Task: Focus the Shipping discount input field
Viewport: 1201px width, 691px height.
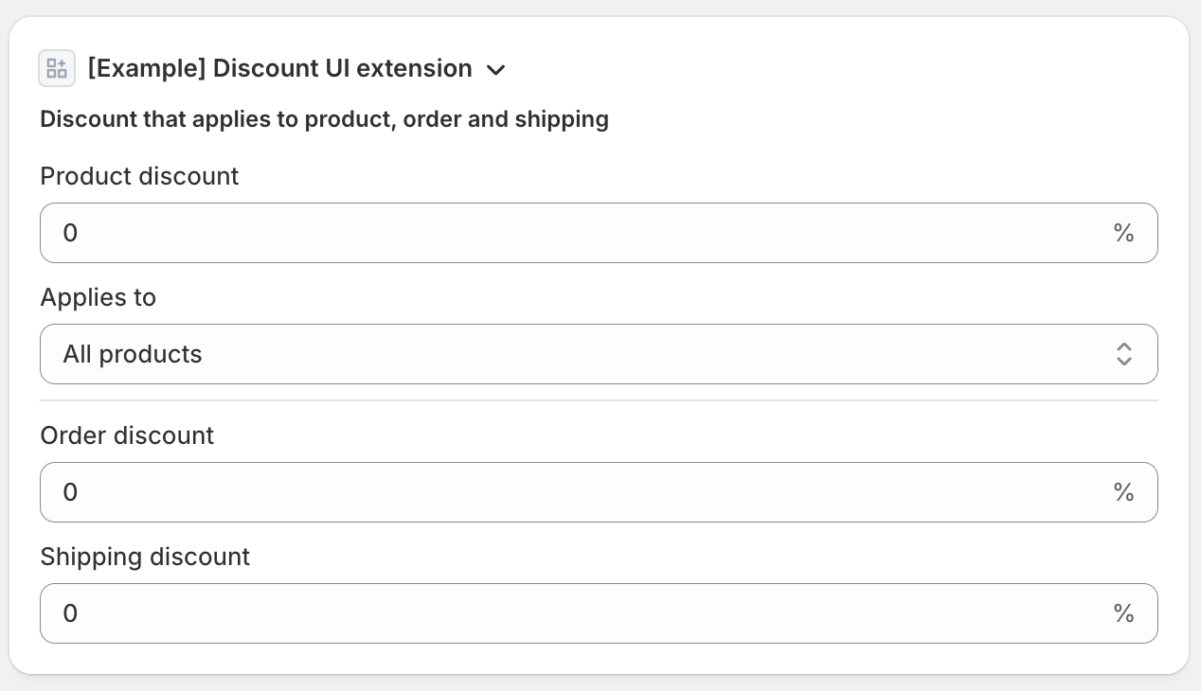Action: [x=568, y=613]
